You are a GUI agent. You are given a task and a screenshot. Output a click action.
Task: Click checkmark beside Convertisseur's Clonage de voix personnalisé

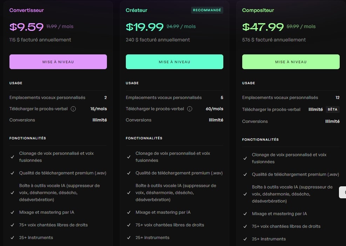(x=12, y=157)
